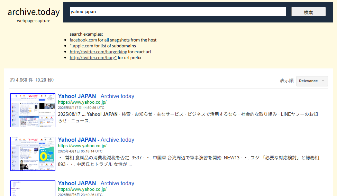Open the http://twitter.com/burgerking exact url link

(x=98, y=52)
